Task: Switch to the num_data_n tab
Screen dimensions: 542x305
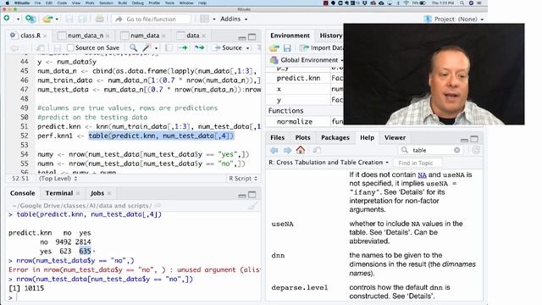Action: 85,36
